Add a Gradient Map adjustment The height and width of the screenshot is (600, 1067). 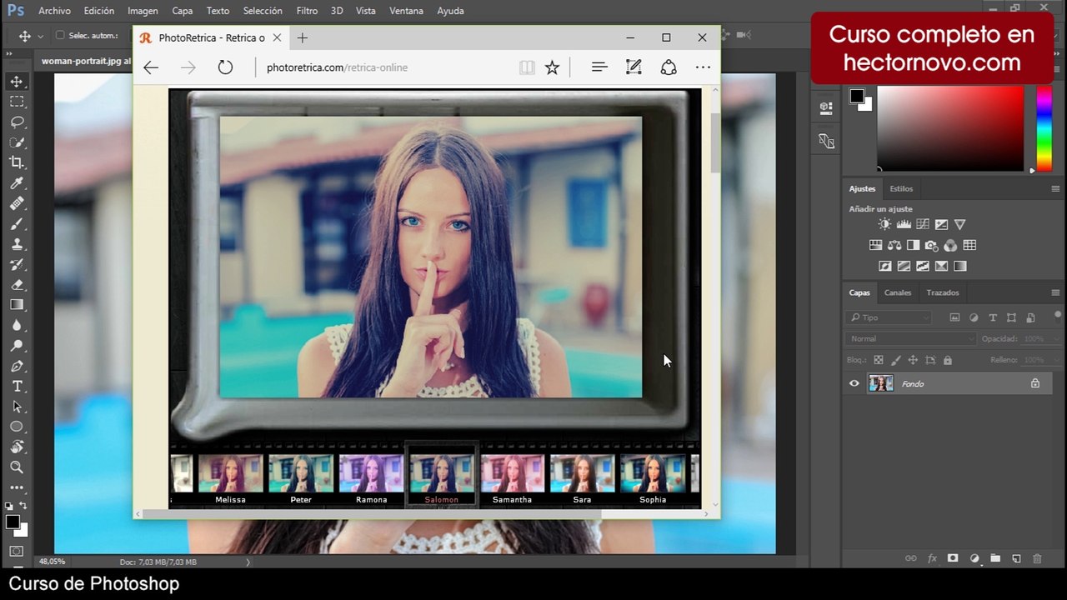point(960,266)
